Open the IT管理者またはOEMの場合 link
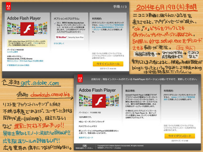Image resolution: width=203 pixels, height=152 pixels. pyautogui.click(x=18, y=65)
